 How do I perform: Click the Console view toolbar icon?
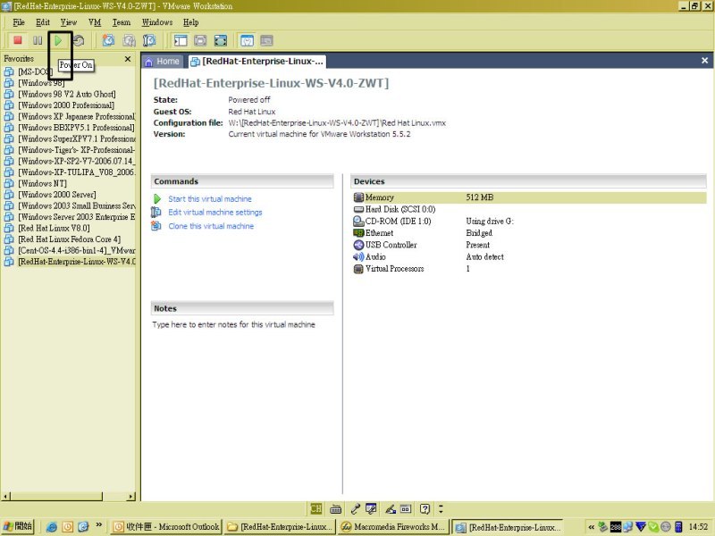266,40
